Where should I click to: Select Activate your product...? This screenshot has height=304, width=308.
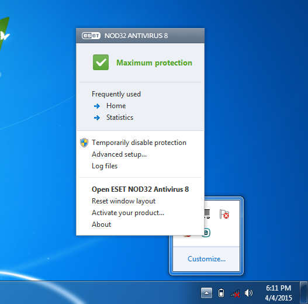click(x=127, y=213)
